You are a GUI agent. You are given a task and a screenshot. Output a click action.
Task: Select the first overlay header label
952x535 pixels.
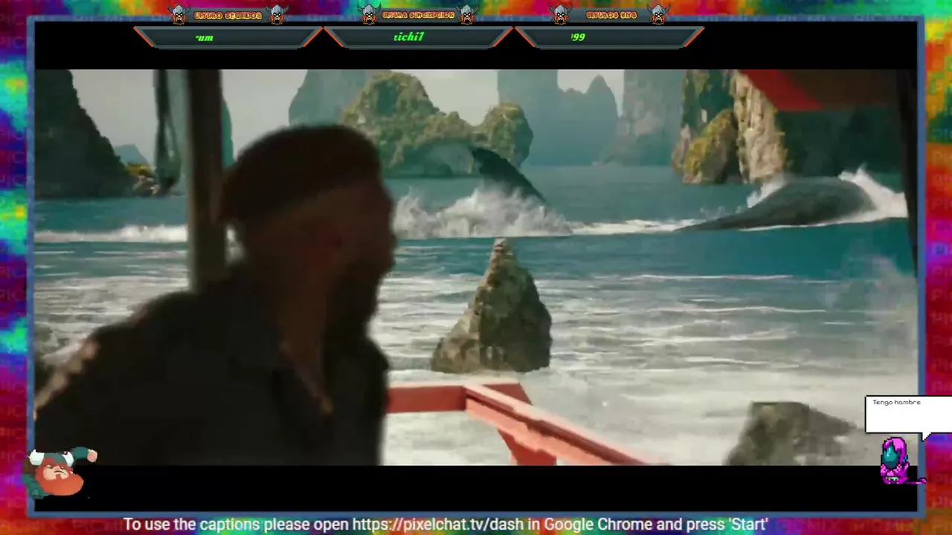[228, 15]
